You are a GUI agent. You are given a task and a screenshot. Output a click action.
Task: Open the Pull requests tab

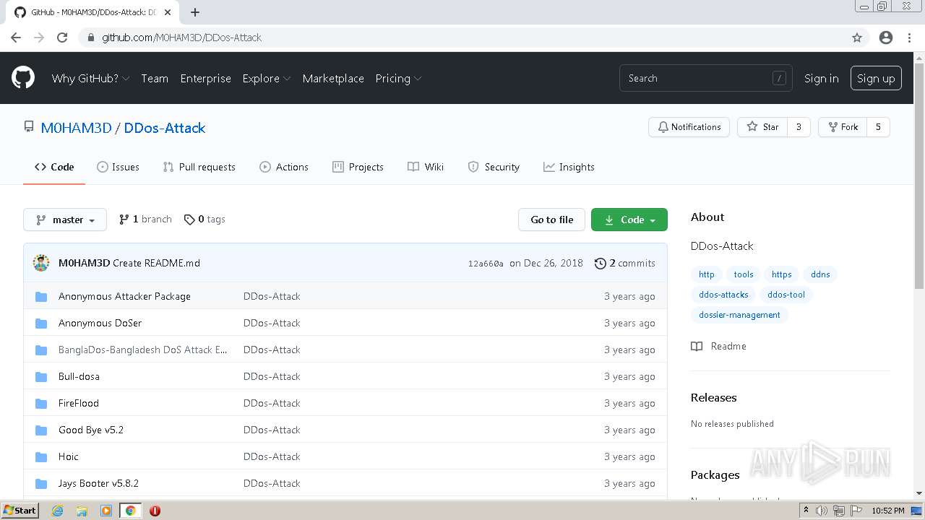tap(199, 167)
